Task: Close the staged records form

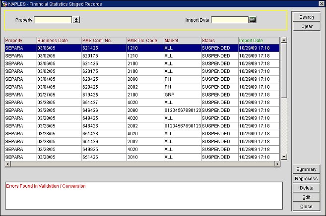Action: click(x=306, y=206)
